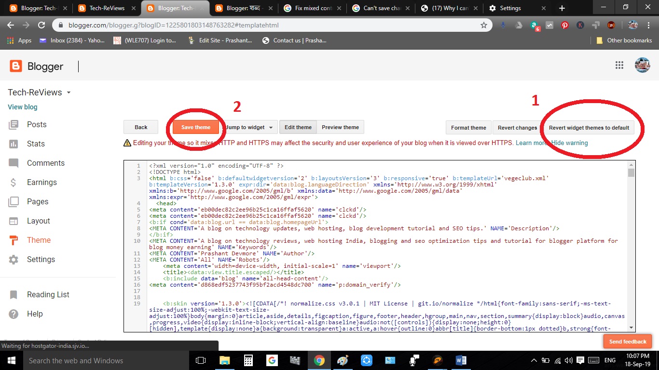Image resolution: width=659 pixels, height=370 pixels.
Task: Open the Contact us bookmark
Action: [295, 40]
